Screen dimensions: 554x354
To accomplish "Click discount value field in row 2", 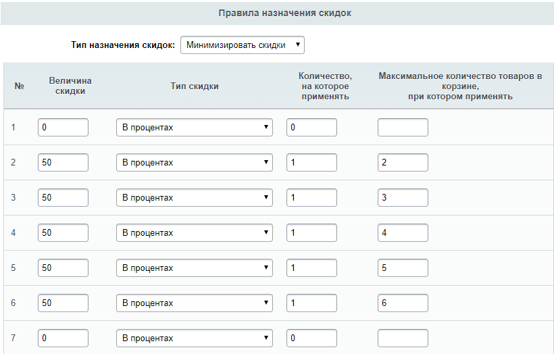I will click(x=63, y=163).
